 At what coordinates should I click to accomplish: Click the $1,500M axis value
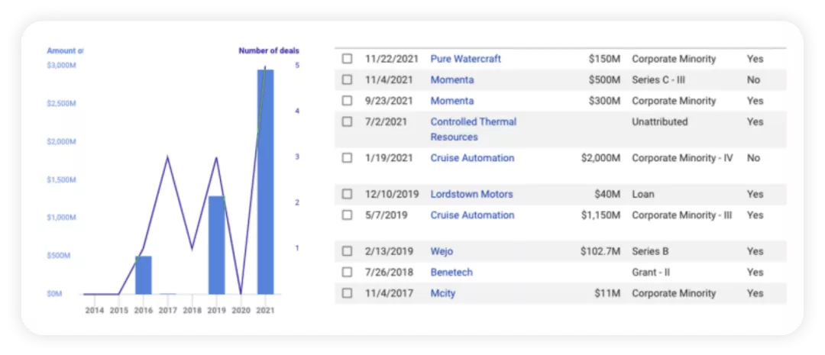[62, 180]
